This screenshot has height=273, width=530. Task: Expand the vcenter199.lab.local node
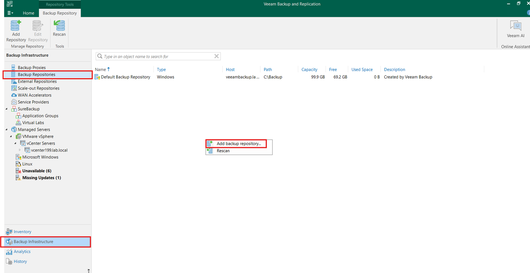point(20,150)
